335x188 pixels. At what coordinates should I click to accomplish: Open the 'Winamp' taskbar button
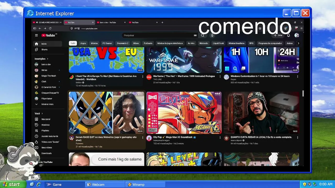click(x=146, y=185)
